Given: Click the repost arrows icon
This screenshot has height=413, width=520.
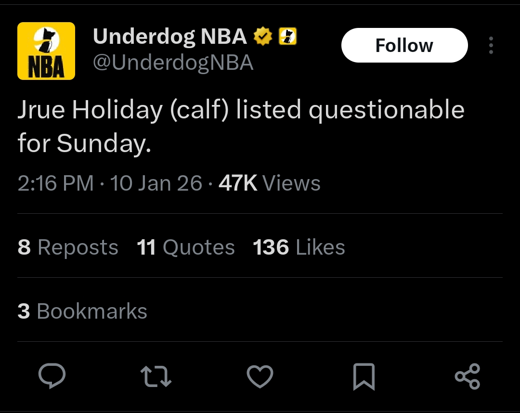Looking at the screenshot, I should (156, 377).
